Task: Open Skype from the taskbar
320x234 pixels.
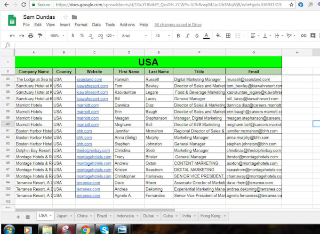Action: click(x=104, y=229)
